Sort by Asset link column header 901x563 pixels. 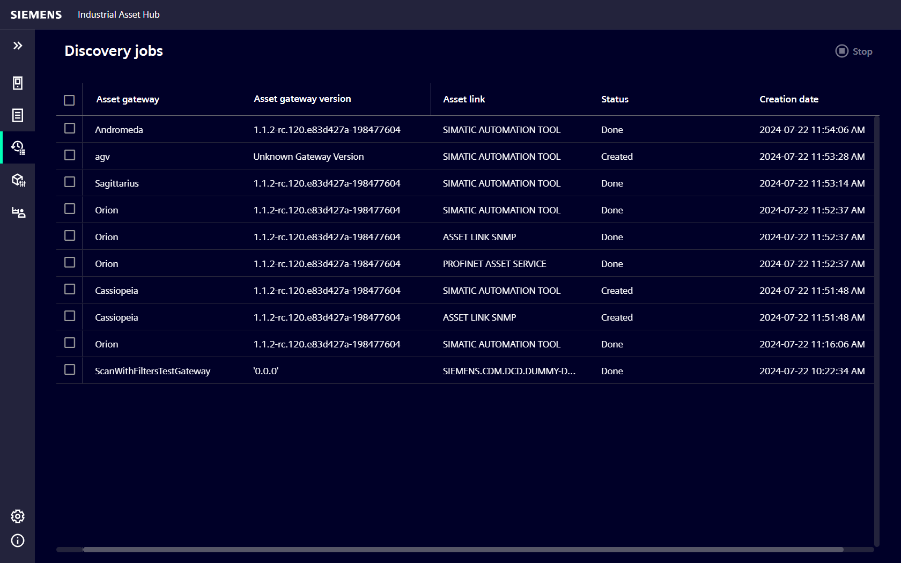coord(464,99)
